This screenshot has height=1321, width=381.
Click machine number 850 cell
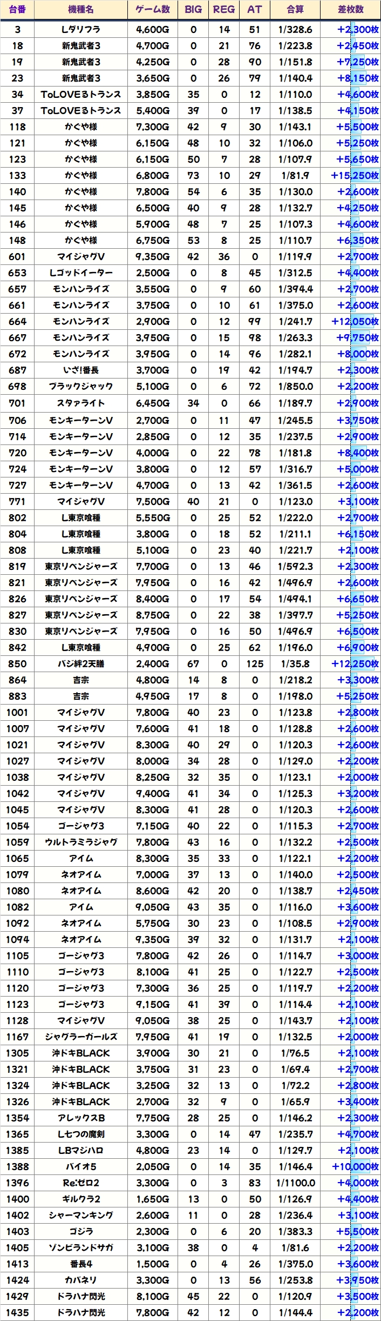[17, 664]
